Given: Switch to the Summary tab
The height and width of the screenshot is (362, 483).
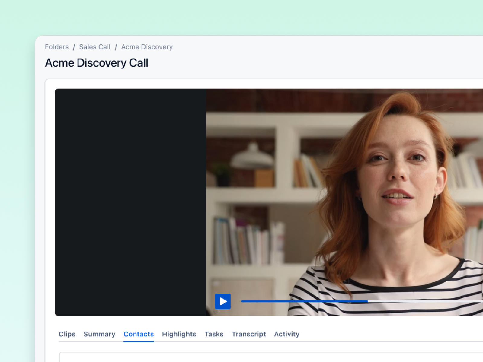Looking at the screenshot, I should click(99, 334).
